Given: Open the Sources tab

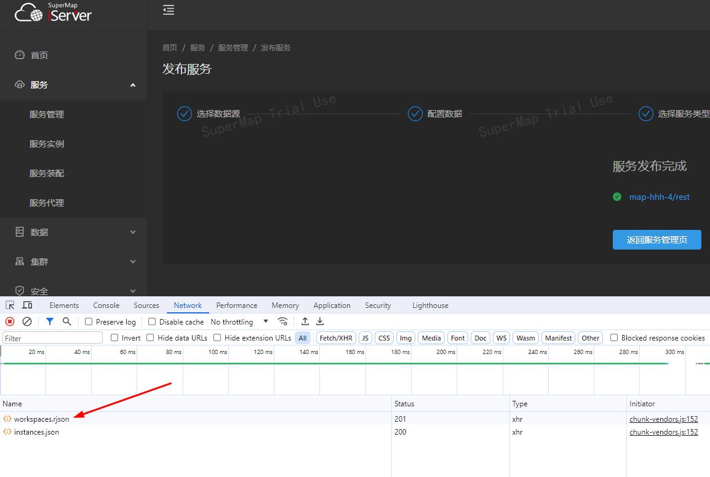Looking at the screenshot, I should 146,306.
